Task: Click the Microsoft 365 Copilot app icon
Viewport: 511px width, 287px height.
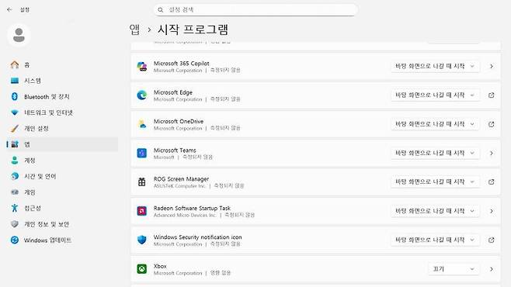Action: pyautogui.click(x=142, y=67)
